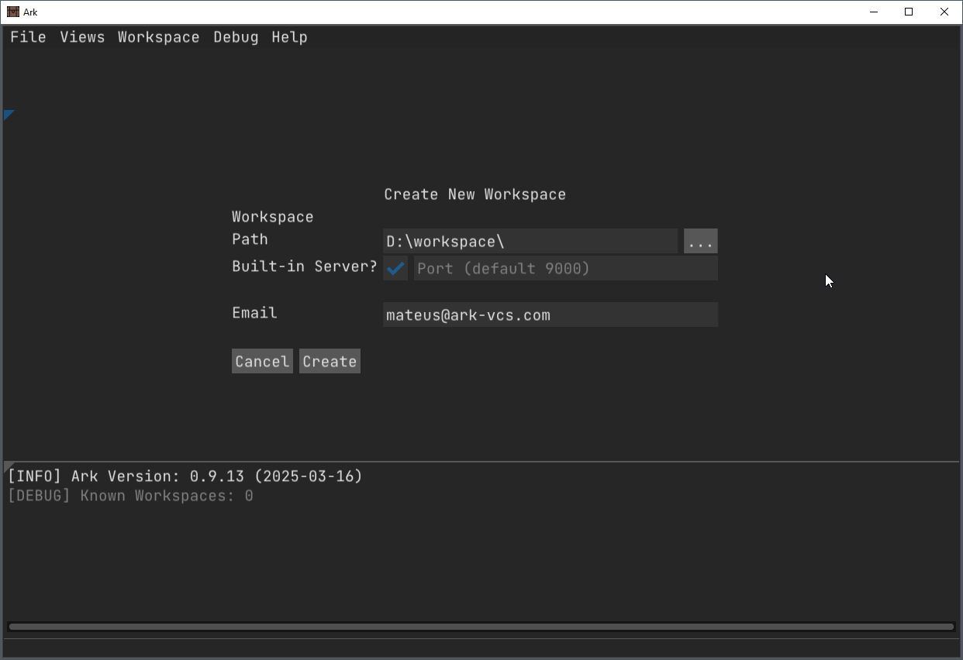963x660 pixels.
Task: Click the Workspace Path input field
Action: point(530,242)
